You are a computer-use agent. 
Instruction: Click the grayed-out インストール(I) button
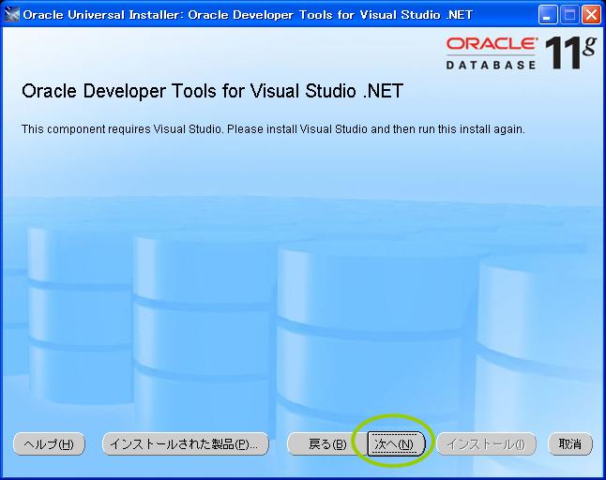[486, 444]
